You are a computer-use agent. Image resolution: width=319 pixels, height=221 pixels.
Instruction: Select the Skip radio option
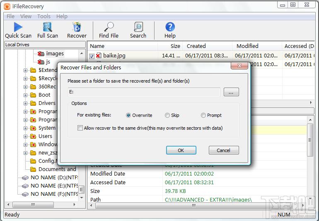167,116
